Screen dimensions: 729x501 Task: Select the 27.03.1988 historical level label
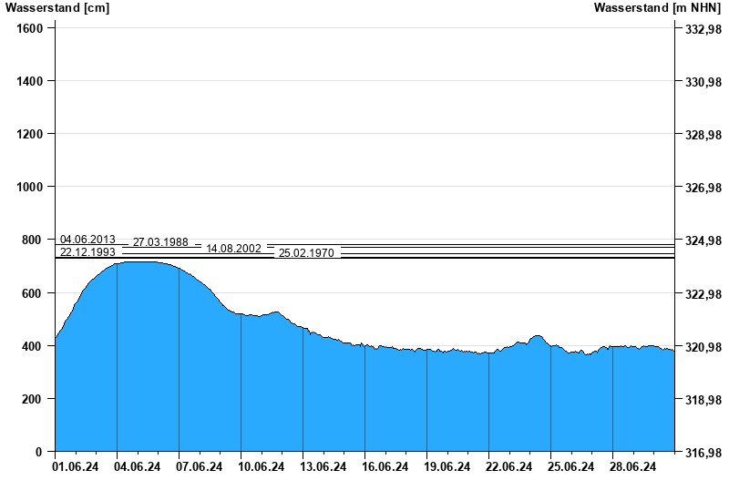pos(160,242)
